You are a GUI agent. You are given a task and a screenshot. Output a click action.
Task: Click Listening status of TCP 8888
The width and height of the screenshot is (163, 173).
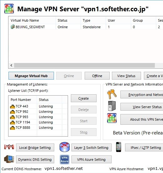(x=46, y=128)
